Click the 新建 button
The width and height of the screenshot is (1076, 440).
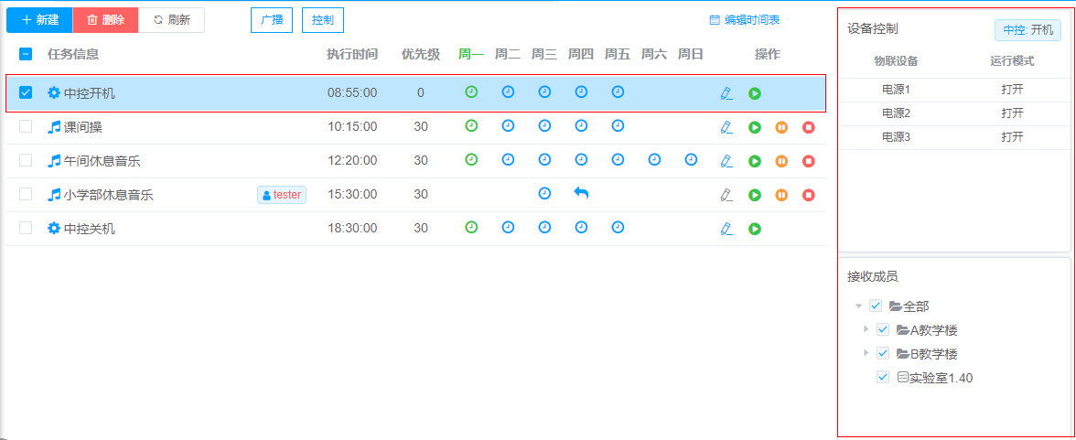pos(39,20)
